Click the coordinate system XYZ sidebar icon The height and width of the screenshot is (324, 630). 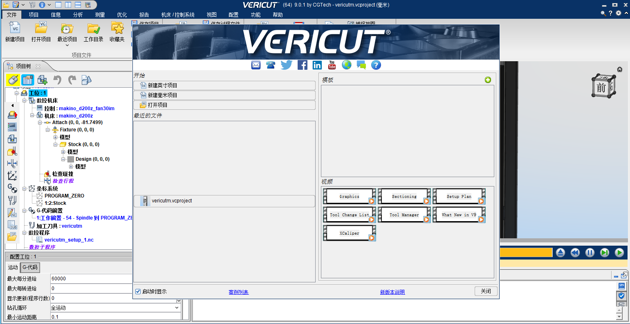click(x=12, y=176)
